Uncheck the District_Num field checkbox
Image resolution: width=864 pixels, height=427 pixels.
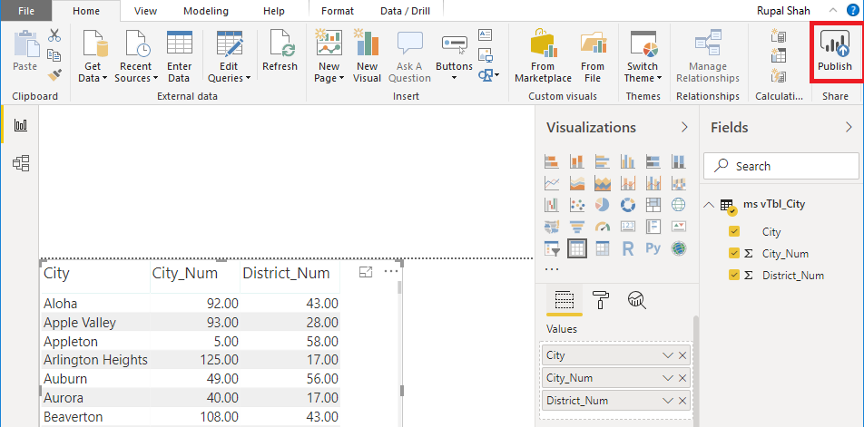click(x=734, y=276)
